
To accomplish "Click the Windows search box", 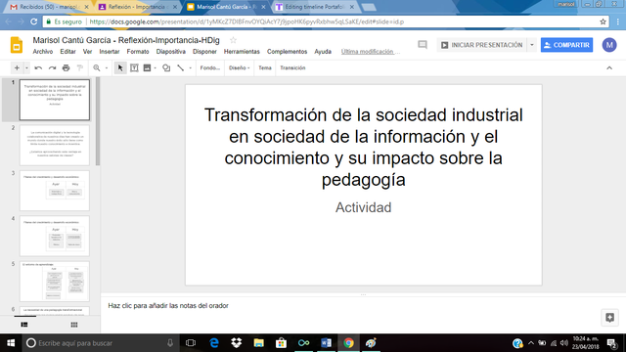I will click(100, 343).
